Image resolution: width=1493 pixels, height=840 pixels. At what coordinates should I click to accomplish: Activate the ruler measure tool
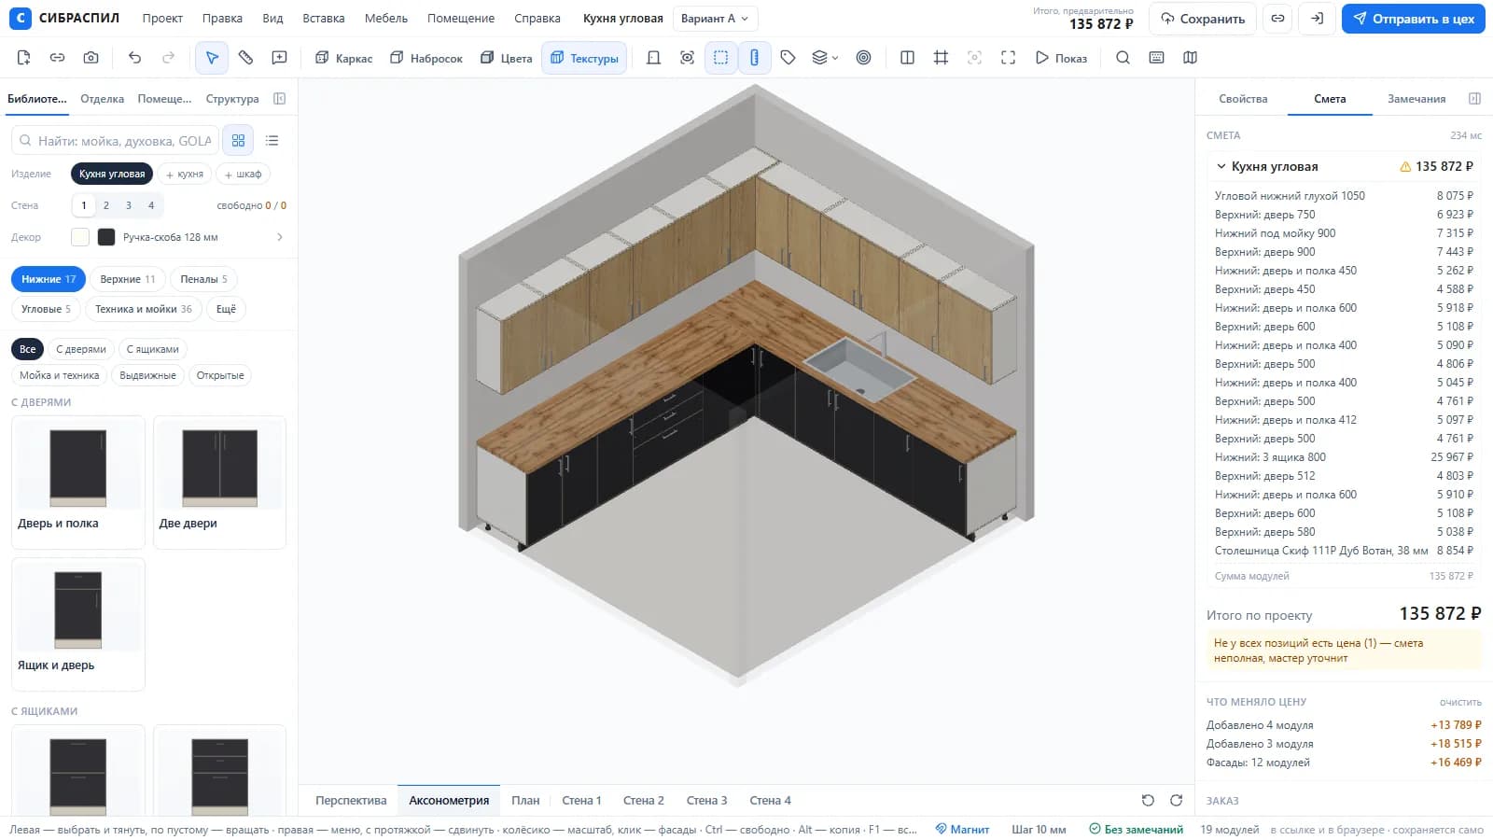click(245, 58)
